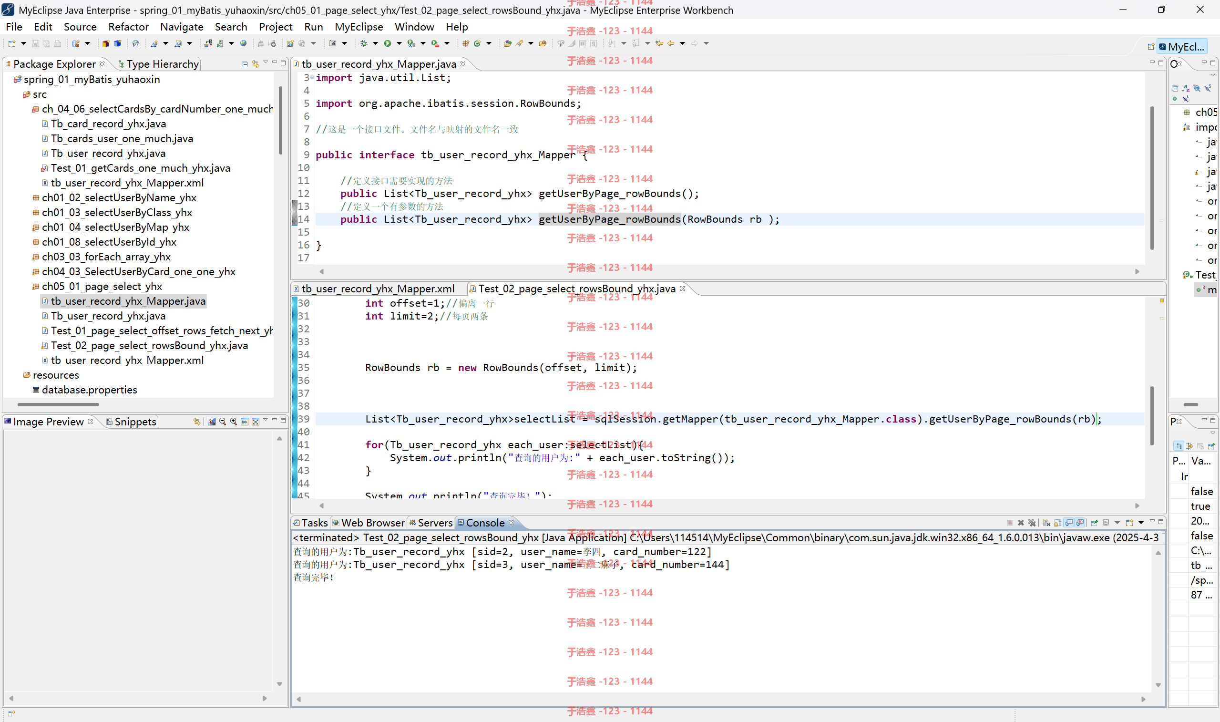
Task: Open the Run configurations dropdown arrow
Action: [x=399, y=44]
